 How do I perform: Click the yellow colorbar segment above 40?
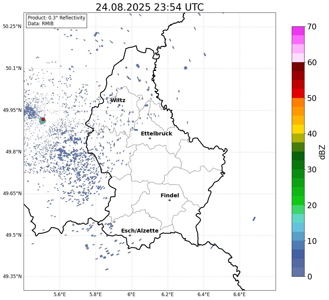click(298, 129)
